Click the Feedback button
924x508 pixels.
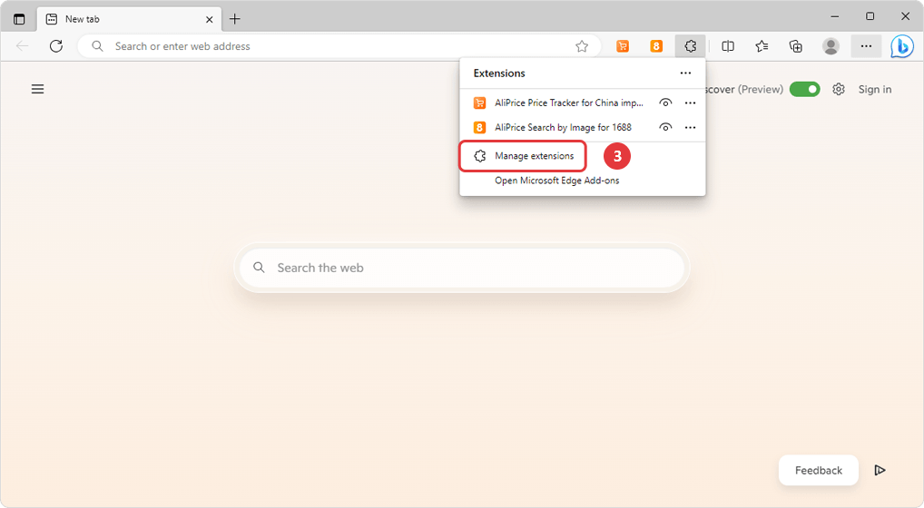coord(818,470)
